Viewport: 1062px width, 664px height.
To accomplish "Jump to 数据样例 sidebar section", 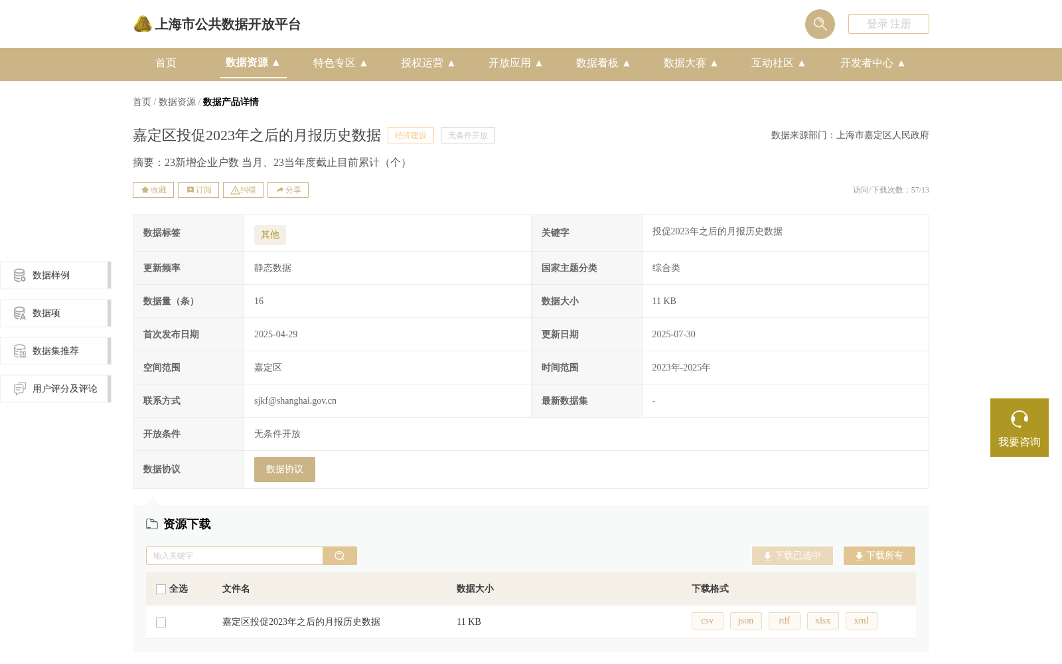I will pos(55,276).
